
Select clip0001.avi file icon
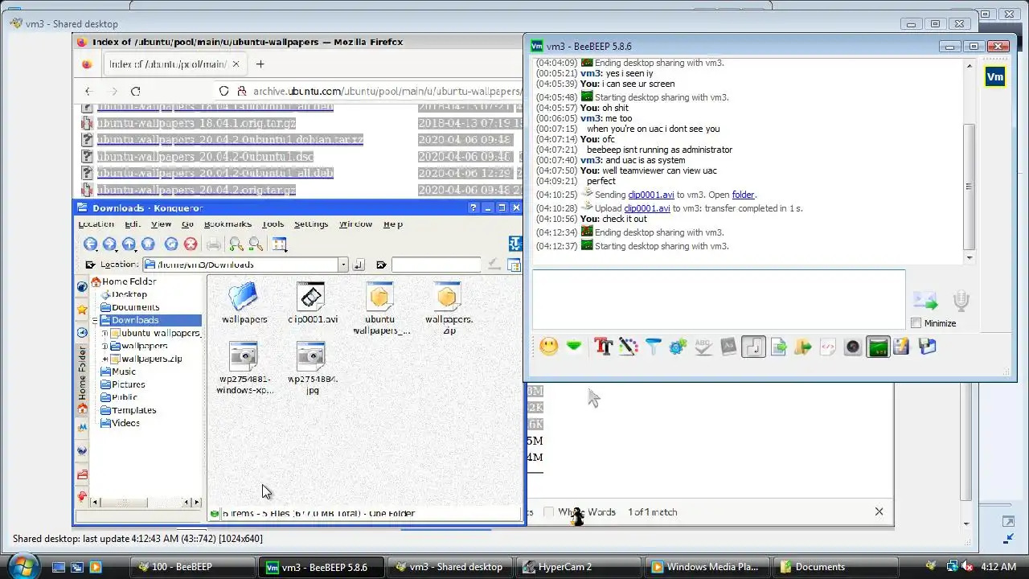[312, 297]
